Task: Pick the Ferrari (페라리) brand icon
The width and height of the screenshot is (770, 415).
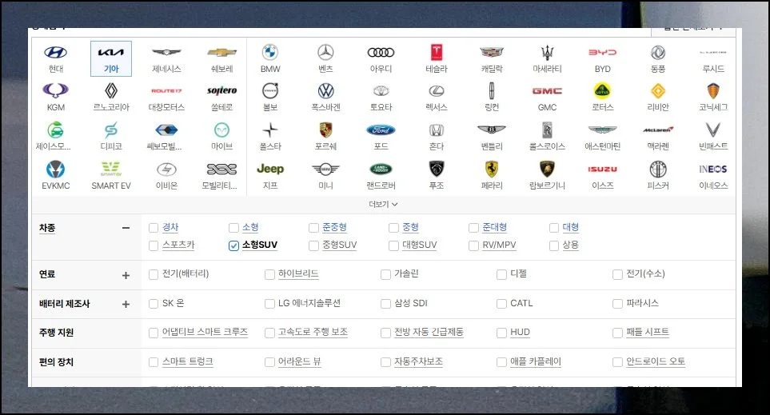Action: click(492, 170)
